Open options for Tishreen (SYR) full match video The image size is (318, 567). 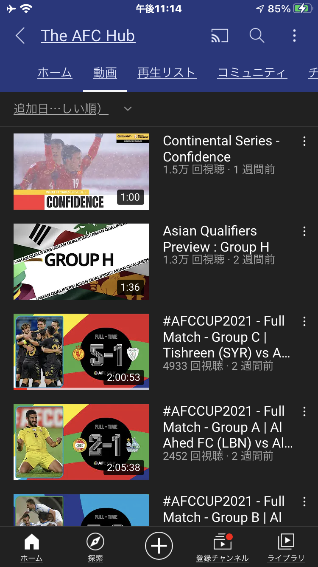[304, 322]
